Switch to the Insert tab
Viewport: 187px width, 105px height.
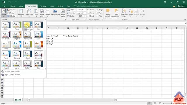point(21,6)
